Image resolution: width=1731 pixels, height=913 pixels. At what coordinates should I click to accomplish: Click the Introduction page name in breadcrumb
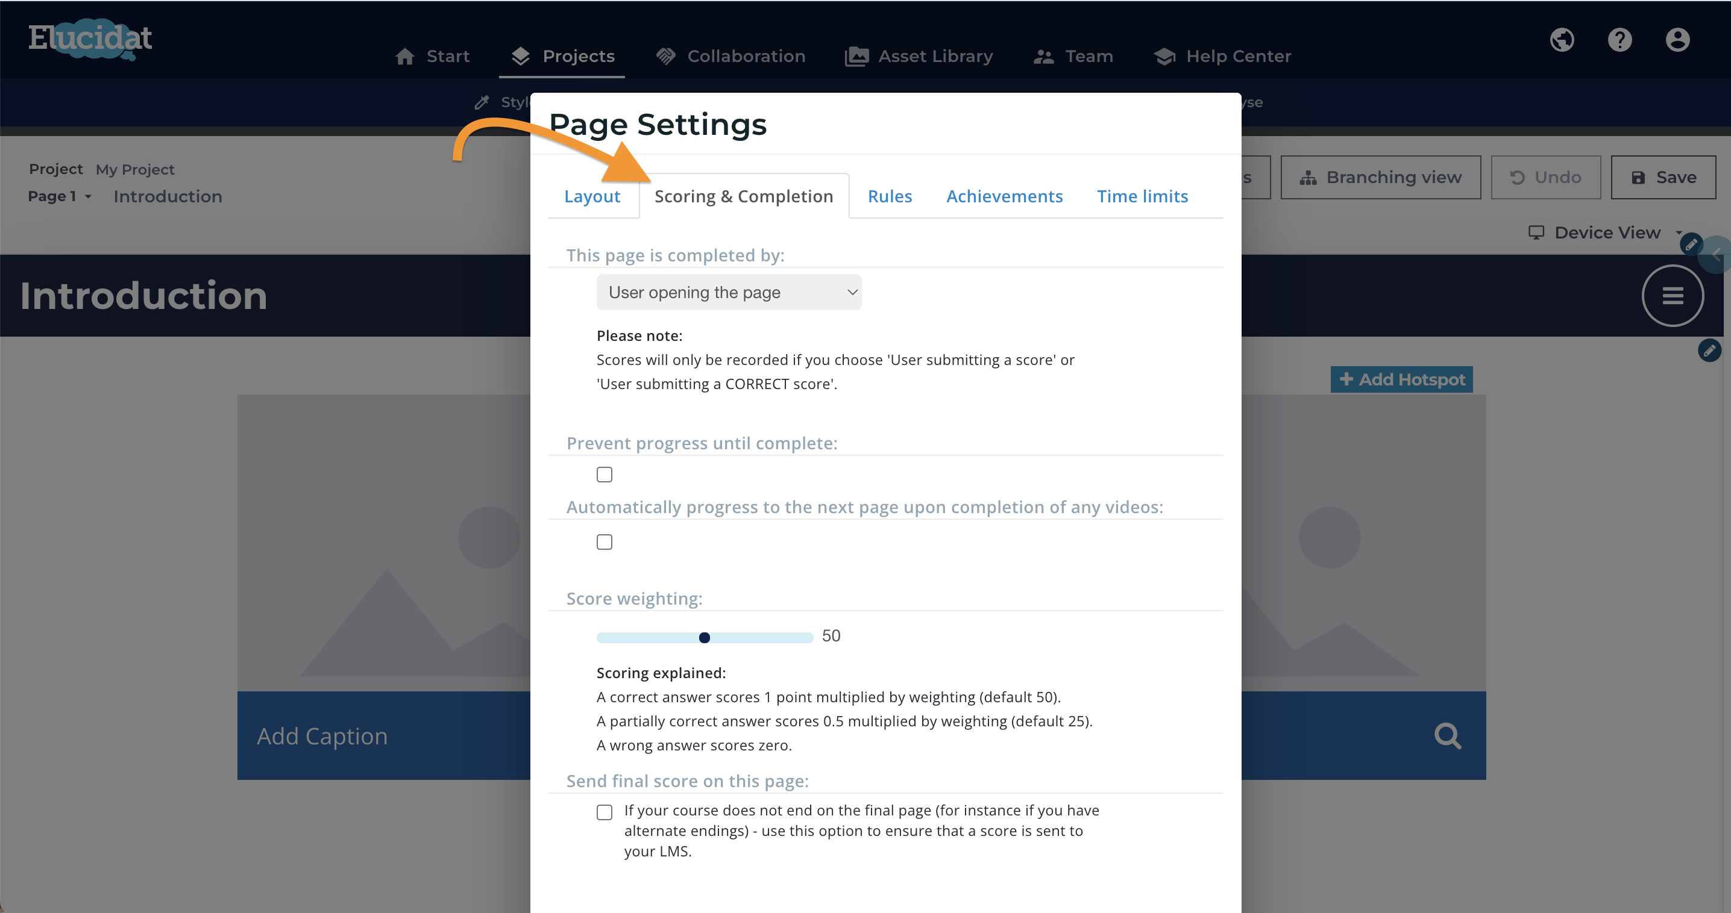[168, 196]
